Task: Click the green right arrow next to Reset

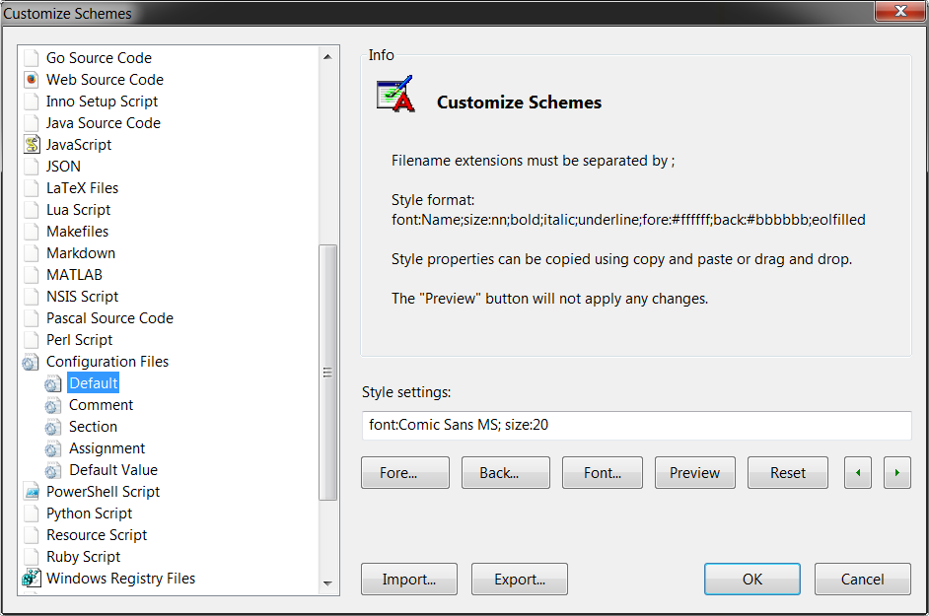Action: [x=896, y=472]
